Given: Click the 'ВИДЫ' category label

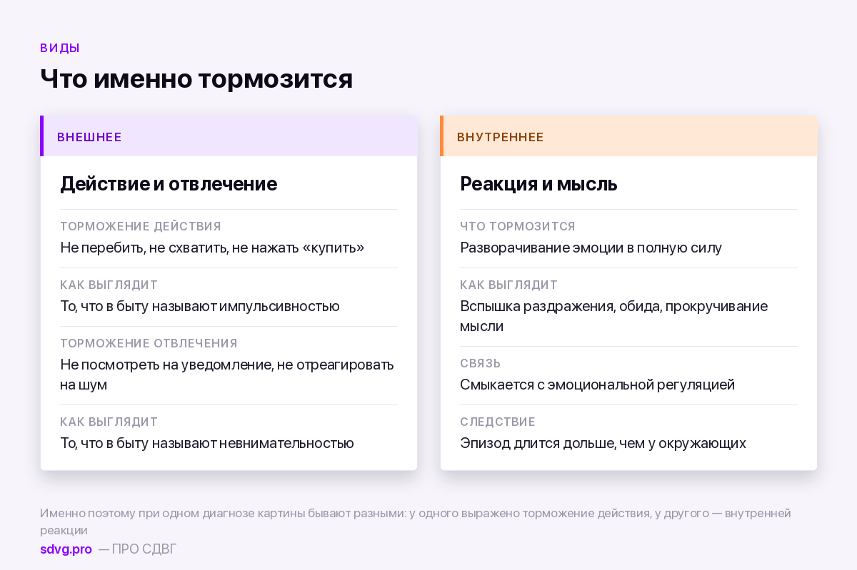Looking at the screenshot, I should (x=60, y=49).
